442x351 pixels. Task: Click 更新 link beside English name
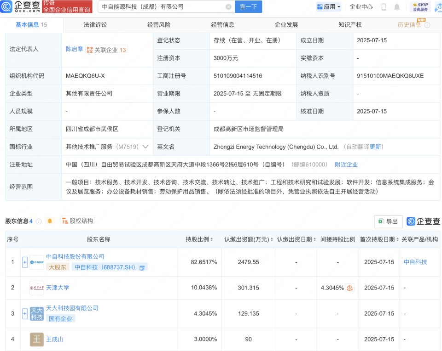point(375,147)
